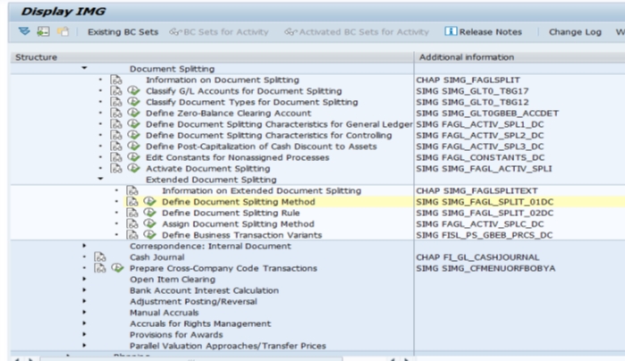Select Define Document Splitting Method row text

pos(239,202)
